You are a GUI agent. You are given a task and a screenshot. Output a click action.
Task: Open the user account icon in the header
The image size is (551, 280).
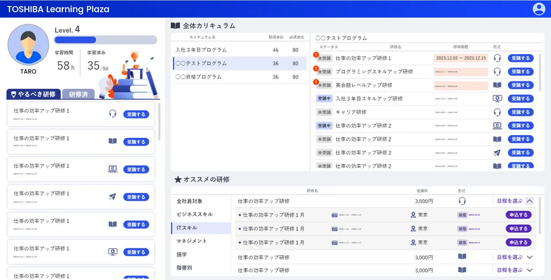coord(539,9)
